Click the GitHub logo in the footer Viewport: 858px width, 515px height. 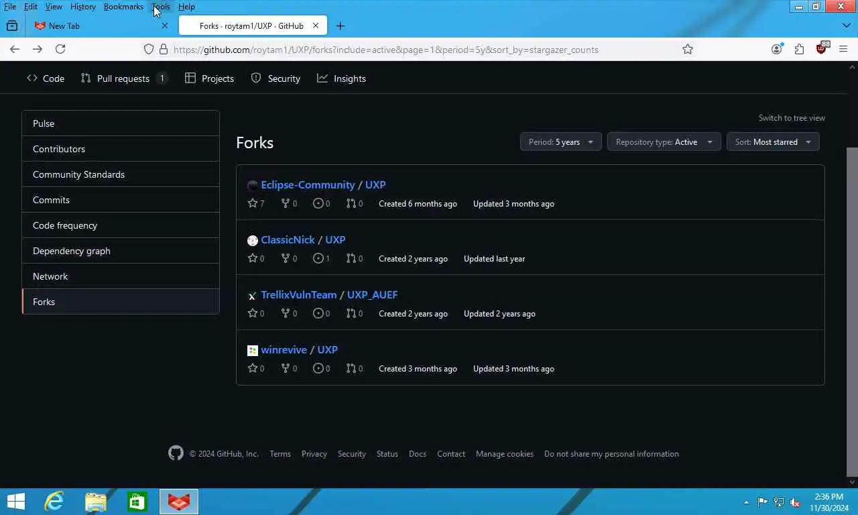pyautogui.click(x=176, y=453)
